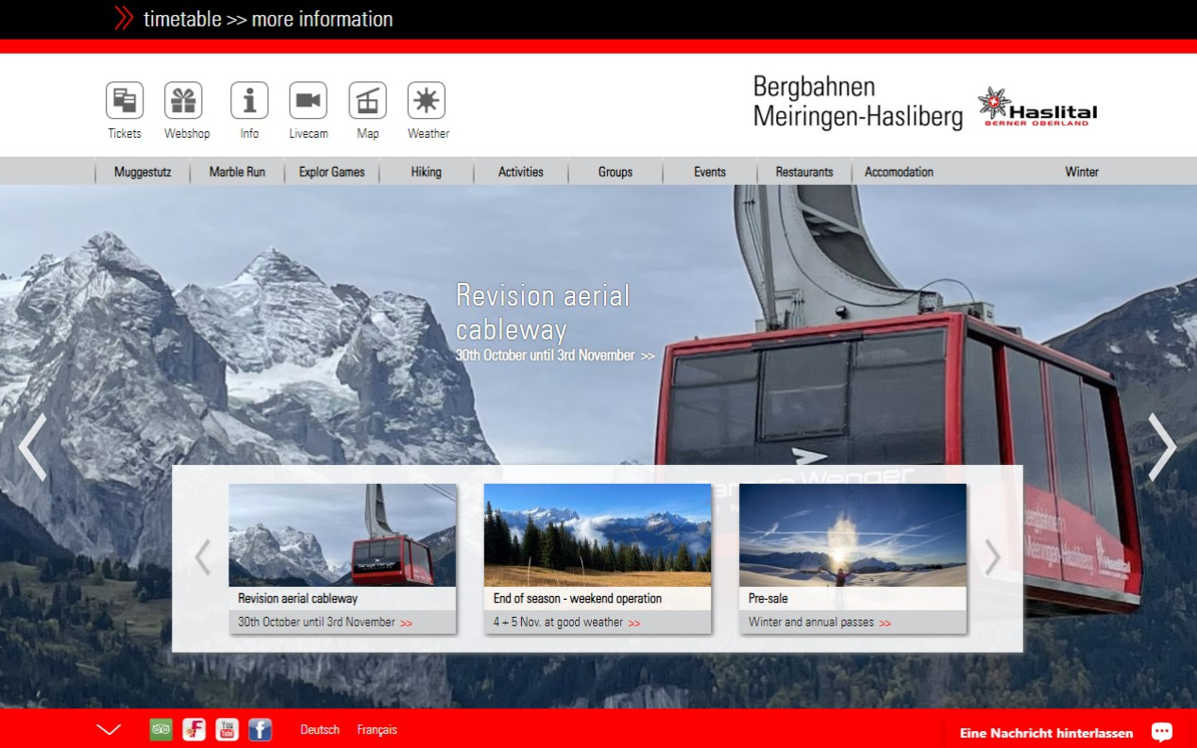Go to next hero slide with right arrow
The image size is (1197, 748).
[x=1161, y=447]
